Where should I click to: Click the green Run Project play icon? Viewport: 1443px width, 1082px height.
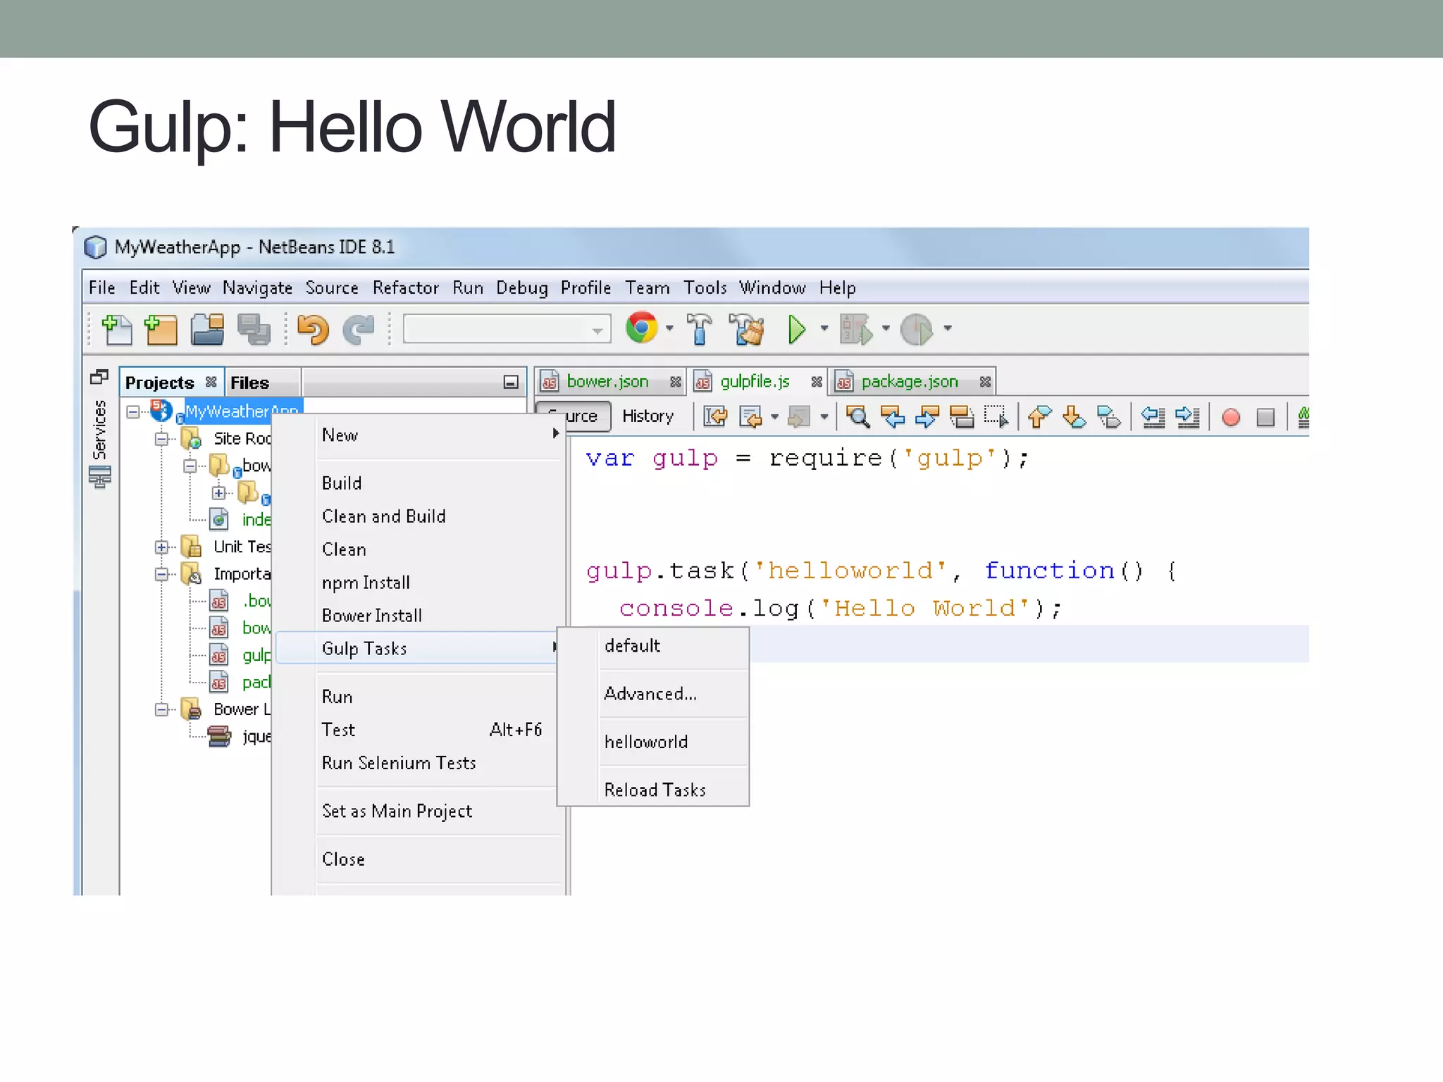[x=797, y=329]
